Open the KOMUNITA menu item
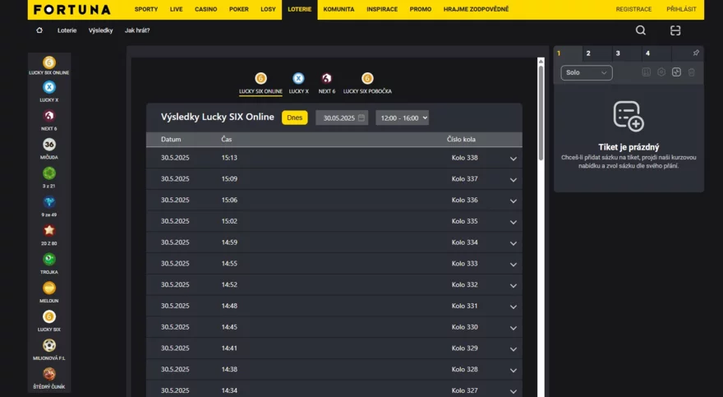Viewport: 723px width, 397px height. point(338,9)
